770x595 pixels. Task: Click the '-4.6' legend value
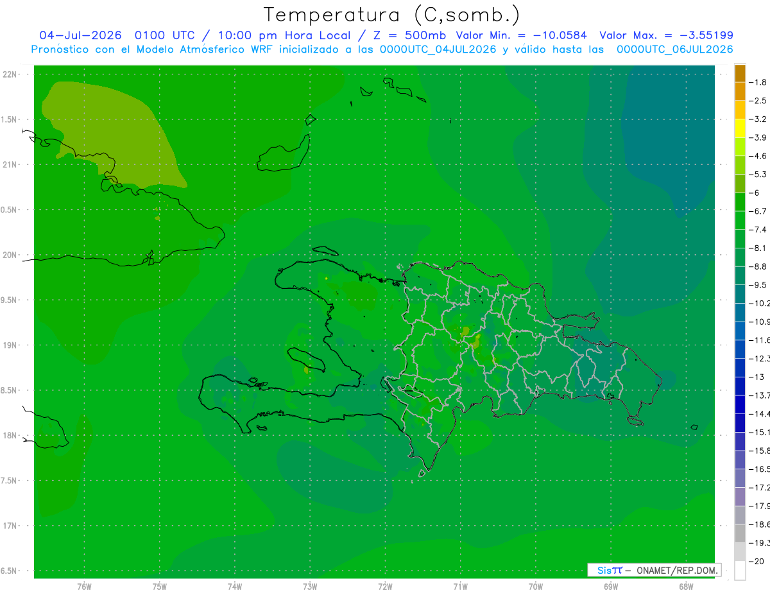(x=758, y=156)
